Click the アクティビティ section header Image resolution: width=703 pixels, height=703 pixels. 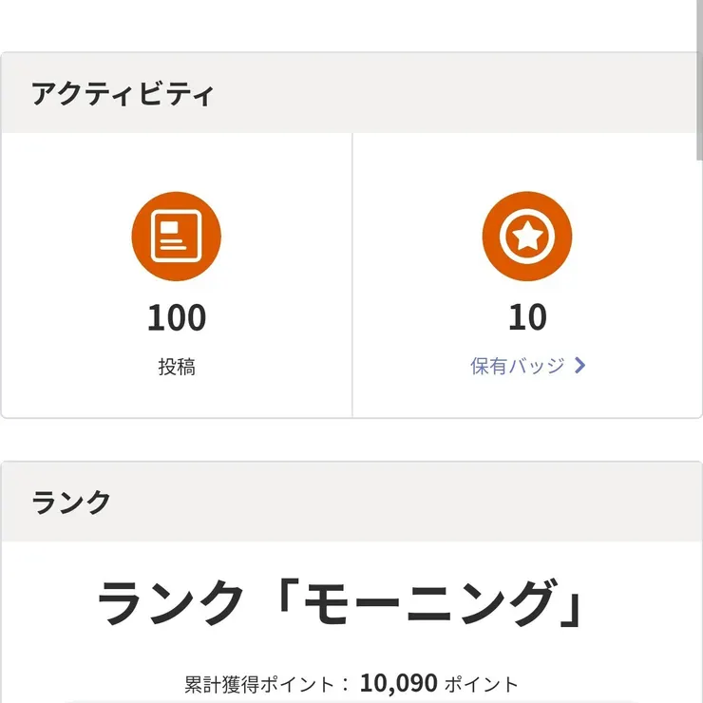pos(123,94)
